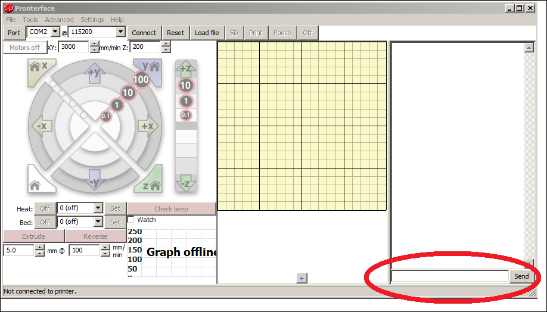Open the Tools menu
Screen dimensions: 547x312
pos(30,20)
